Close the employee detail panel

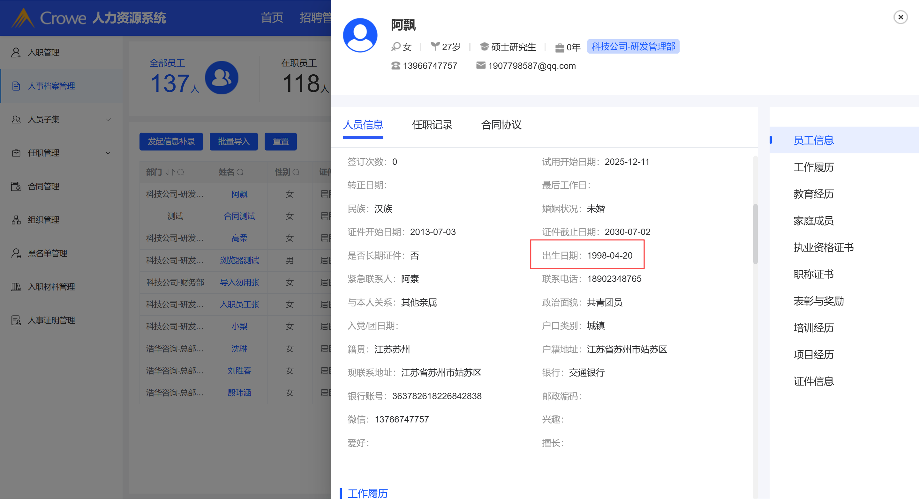900,17
